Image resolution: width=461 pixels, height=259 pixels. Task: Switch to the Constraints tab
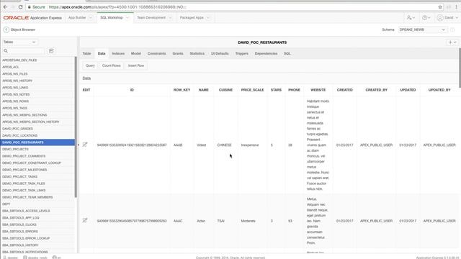pyautogui.click(x=157, y=53)
